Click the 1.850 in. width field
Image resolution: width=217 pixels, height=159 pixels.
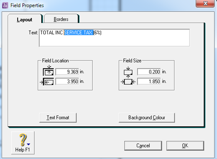point(149,81)
